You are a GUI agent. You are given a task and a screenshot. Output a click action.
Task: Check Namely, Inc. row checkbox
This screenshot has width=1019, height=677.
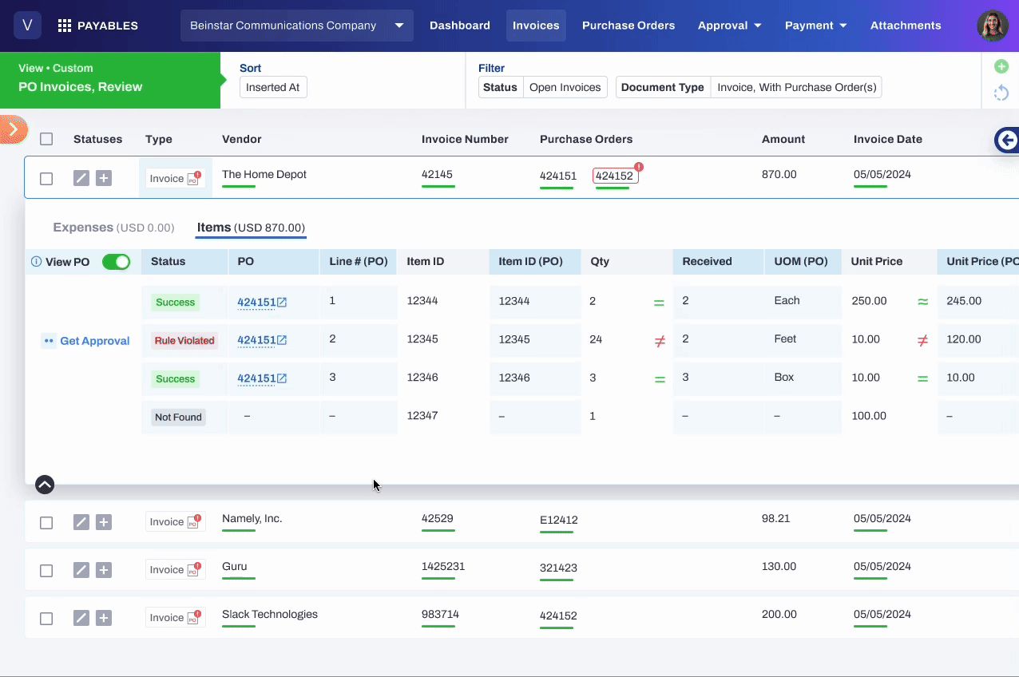46,523
